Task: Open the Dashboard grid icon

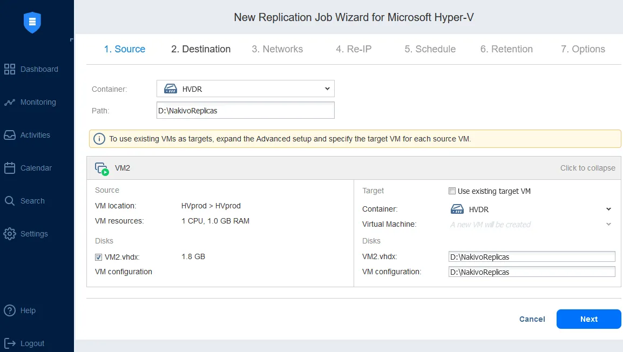Action: click(10, 69)
